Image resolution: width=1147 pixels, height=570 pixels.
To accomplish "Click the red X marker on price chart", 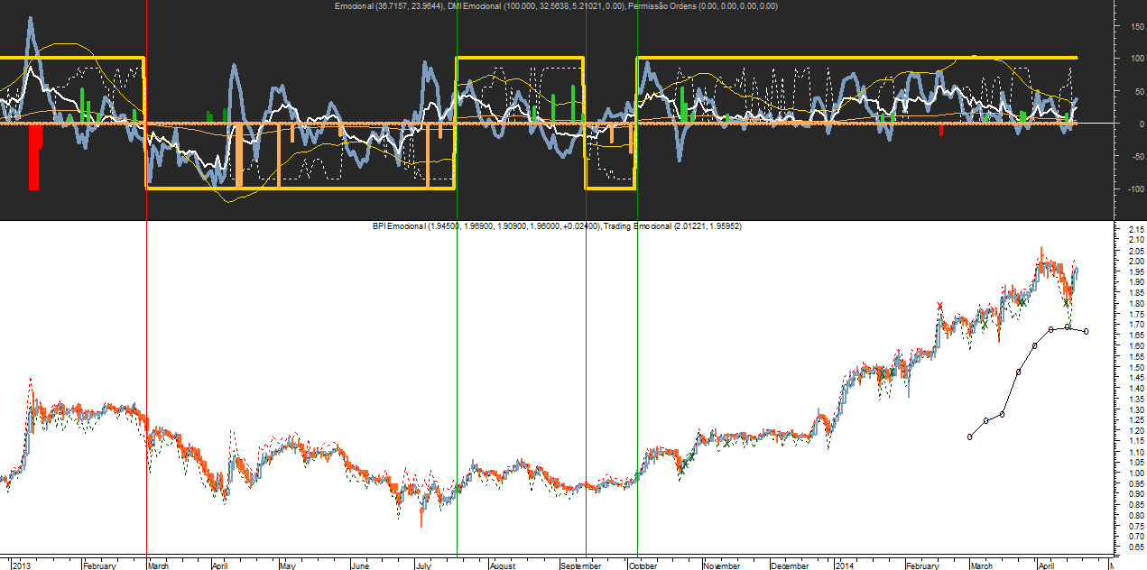I will (x=940, y=306).
